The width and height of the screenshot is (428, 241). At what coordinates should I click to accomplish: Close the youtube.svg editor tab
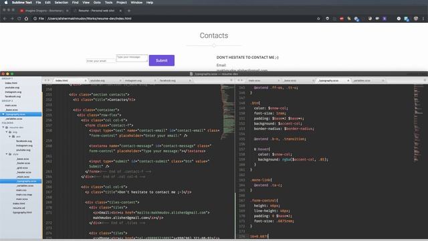[120, 80]
